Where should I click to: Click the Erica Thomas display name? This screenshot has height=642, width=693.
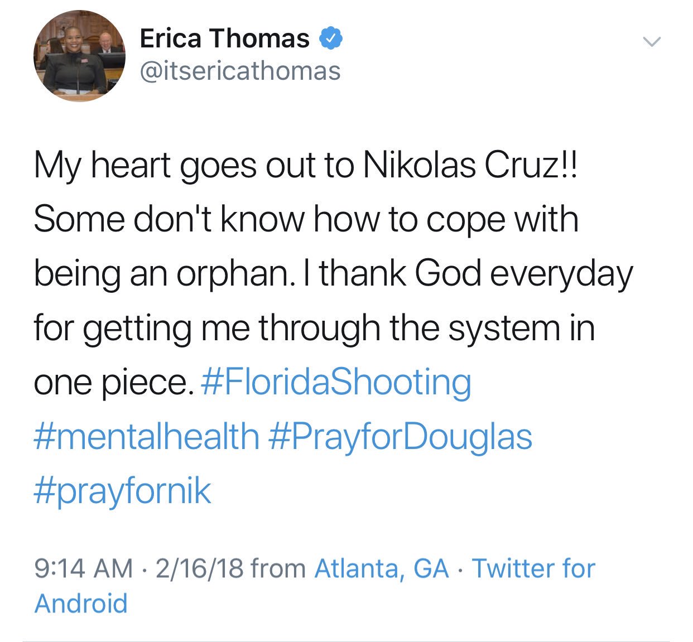tap(224, 38)
